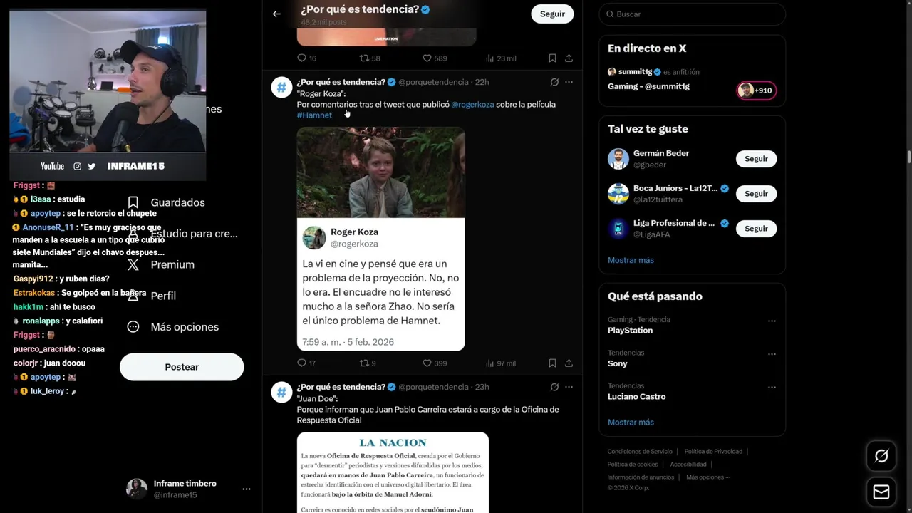Image resolution: width=912 pixels, height=513 pixels.
Task: Open Guardados bookmarks menu
Action: (166, 202)
